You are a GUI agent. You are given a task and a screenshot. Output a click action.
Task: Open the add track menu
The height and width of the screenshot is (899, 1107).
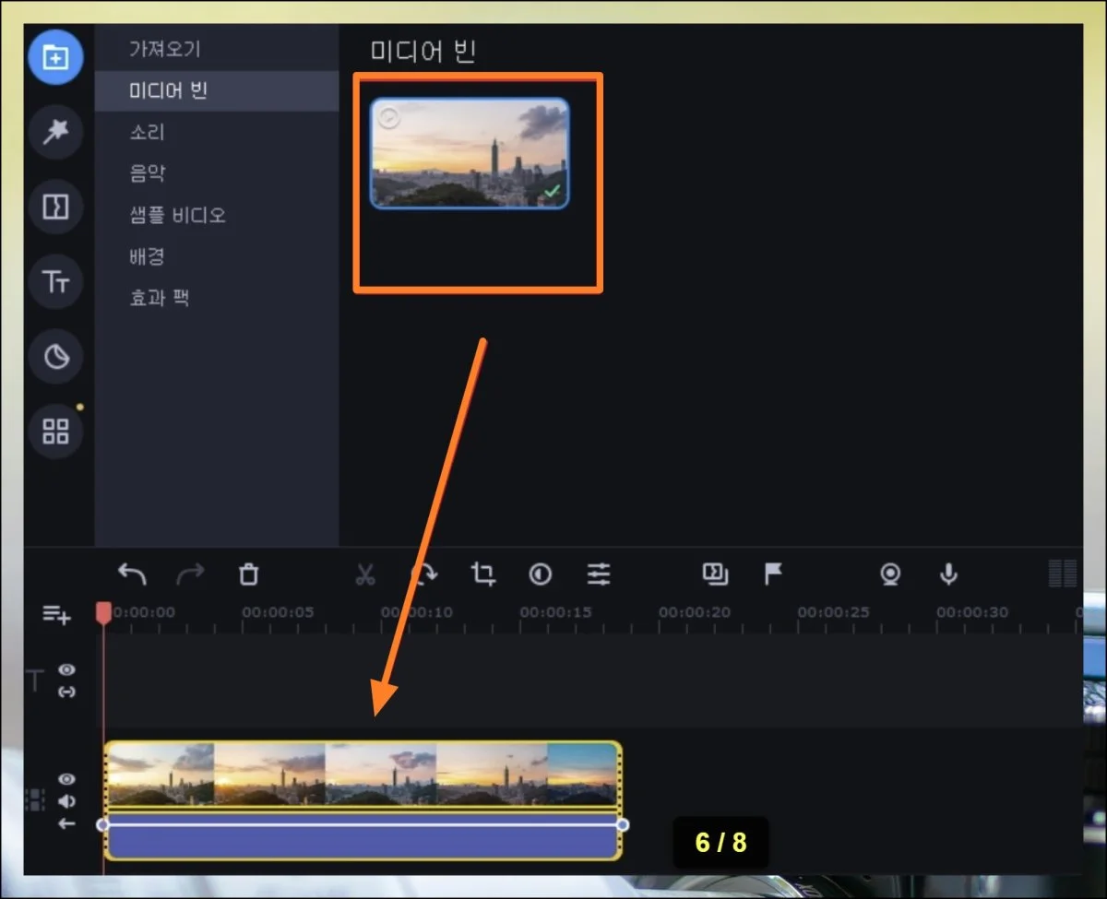coord(56,615)
